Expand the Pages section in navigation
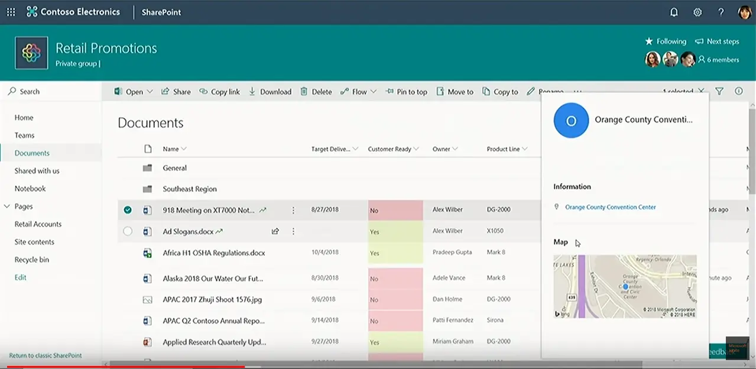Viewport: 756px width, 369px height. tap(8, 206)
